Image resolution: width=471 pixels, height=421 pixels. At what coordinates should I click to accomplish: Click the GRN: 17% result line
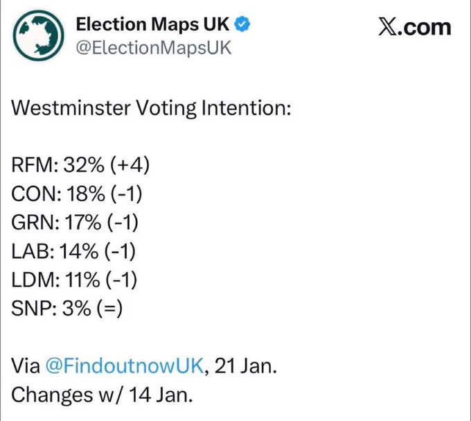coord(75,222)
